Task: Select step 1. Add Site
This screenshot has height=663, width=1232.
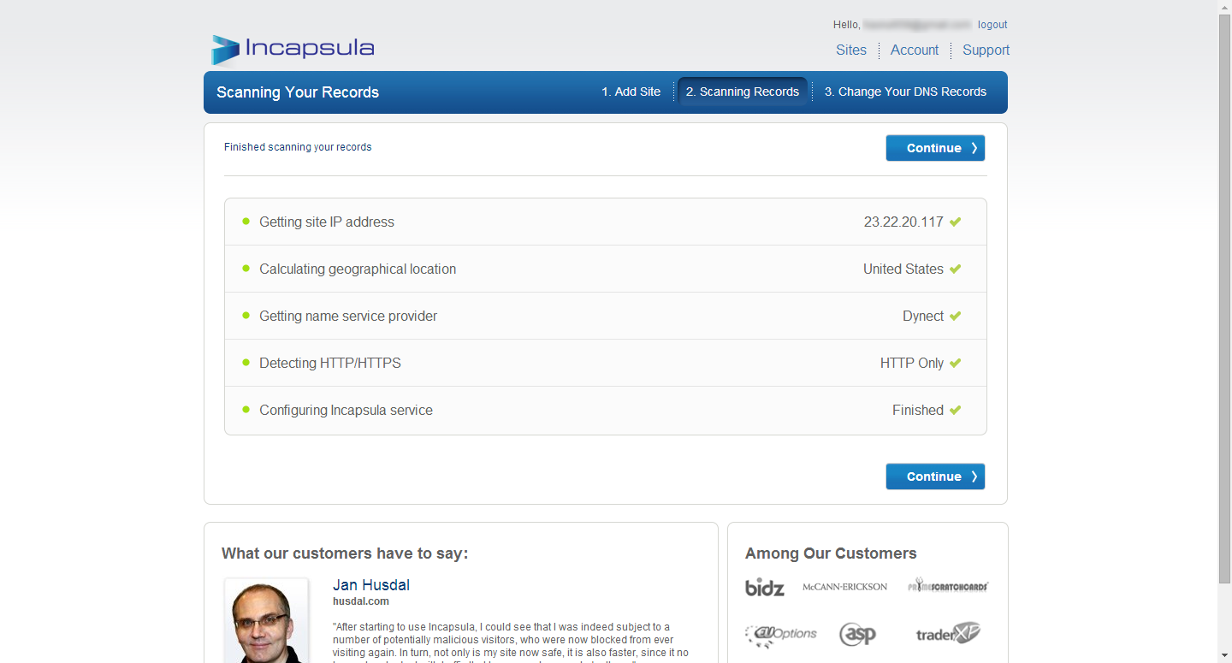Action: tap(631, 92)
